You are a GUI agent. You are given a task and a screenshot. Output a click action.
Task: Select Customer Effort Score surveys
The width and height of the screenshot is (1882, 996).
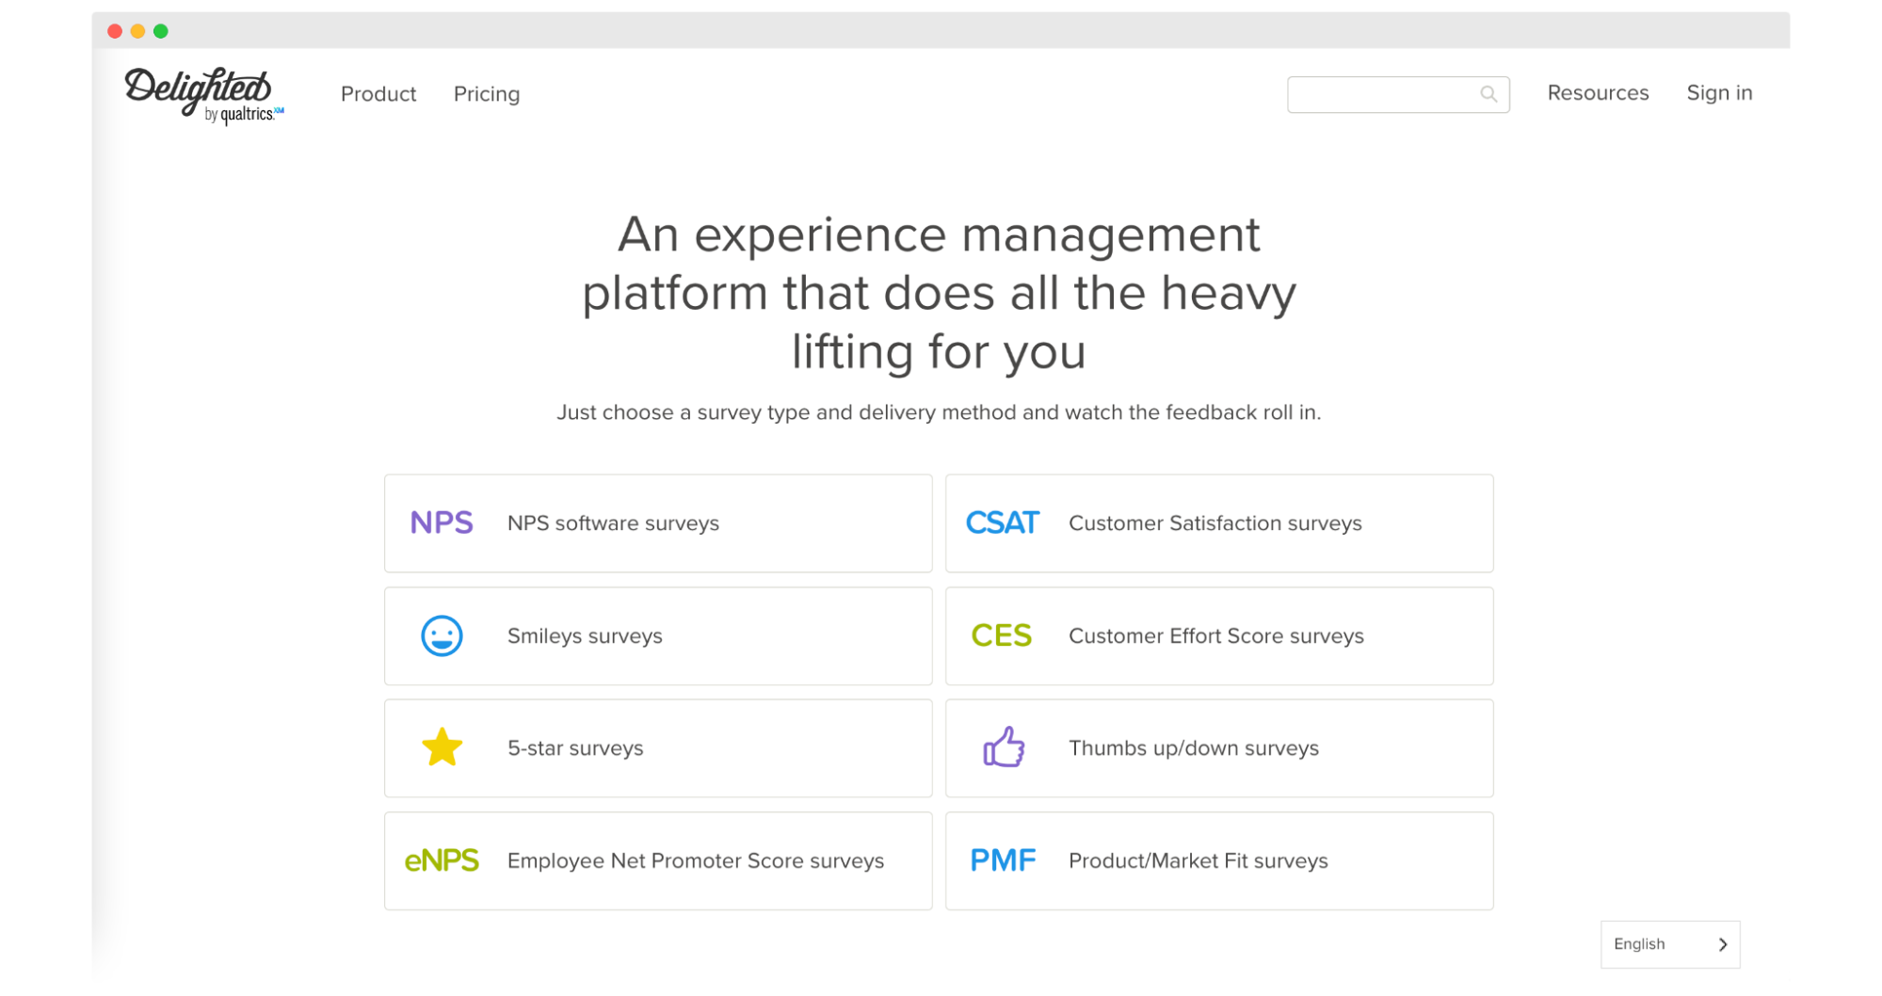tap(1219, 636)
